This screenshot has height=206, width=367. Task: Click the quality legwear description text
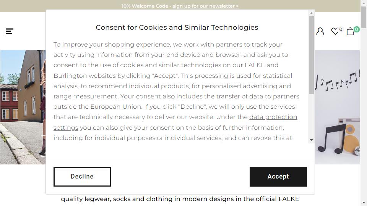click(x=180, y=199)
